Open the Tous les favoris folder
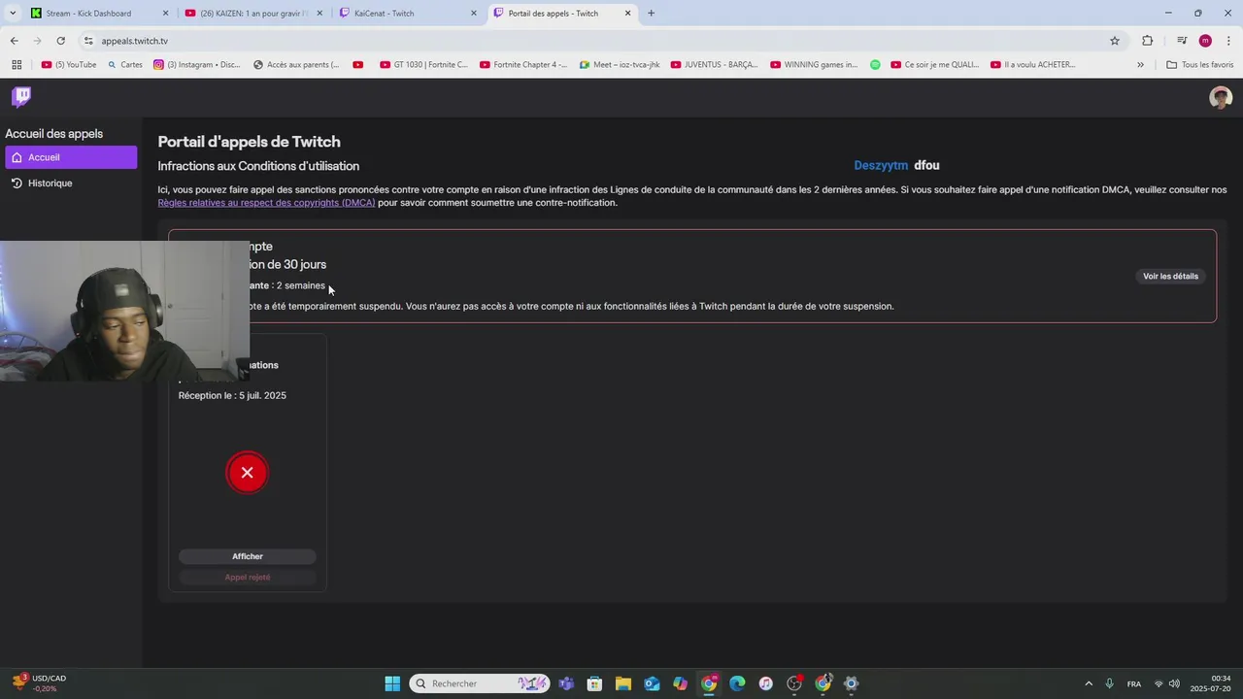1243x699 pixels. (x=1199, y=65)
